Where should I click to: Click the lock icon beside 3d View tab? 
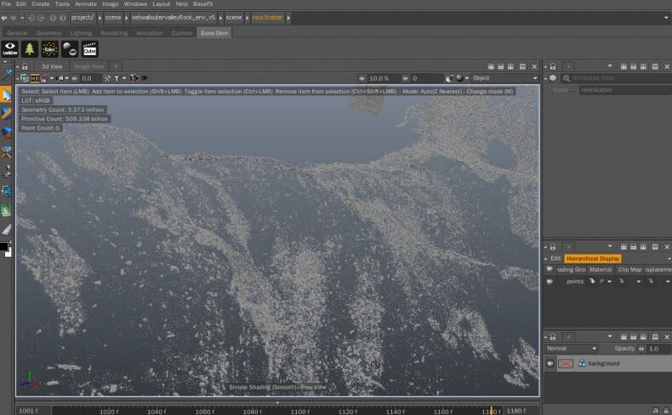pos(25,66)
